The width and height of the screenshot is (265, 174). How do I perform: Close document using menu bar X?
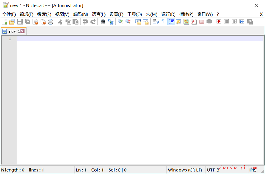click(x=261, y=14)
